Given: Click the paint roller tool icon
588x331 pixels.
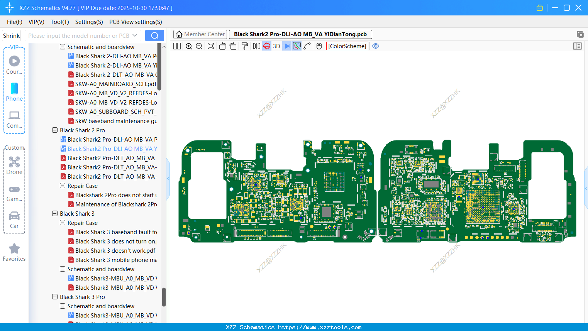Looking at the screenshot, I should pos(245,46).
